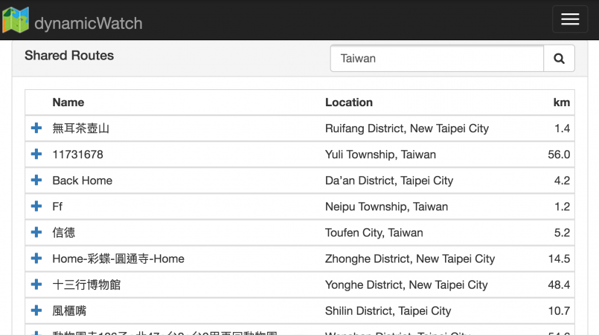Select the Back Home route name

point(82,180)
